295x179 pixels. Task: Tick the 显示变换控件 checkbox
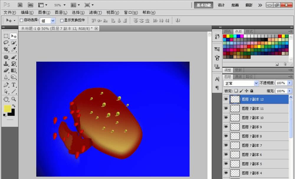(x=62, y=20)
